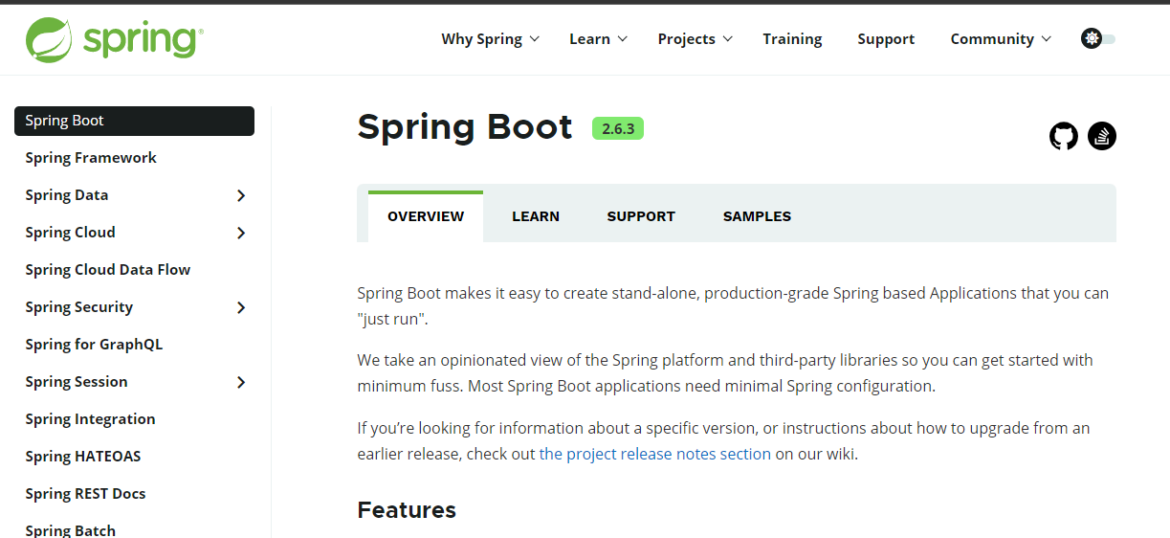Viewport: 1170px width, 538px height.
Task: Open Spring REST Docs in sidebar
Action: coord(85,494)
